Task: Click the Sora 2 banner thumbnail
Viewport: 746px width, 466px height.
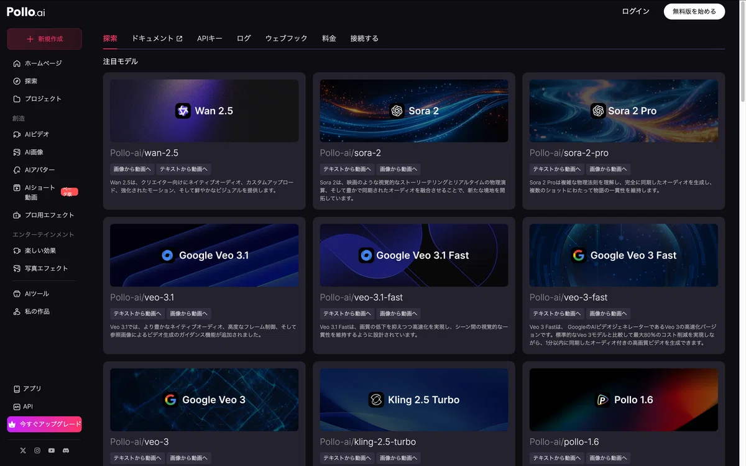Action: (x=414, y=111)
